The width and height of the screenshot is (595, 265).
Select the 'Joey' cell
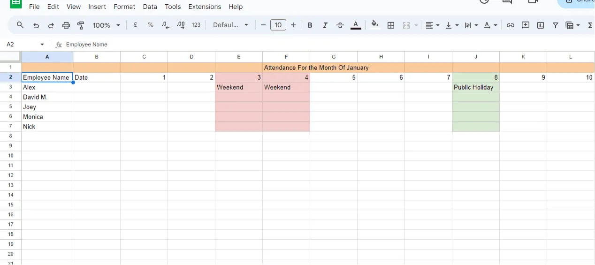(x=47, y=107)
